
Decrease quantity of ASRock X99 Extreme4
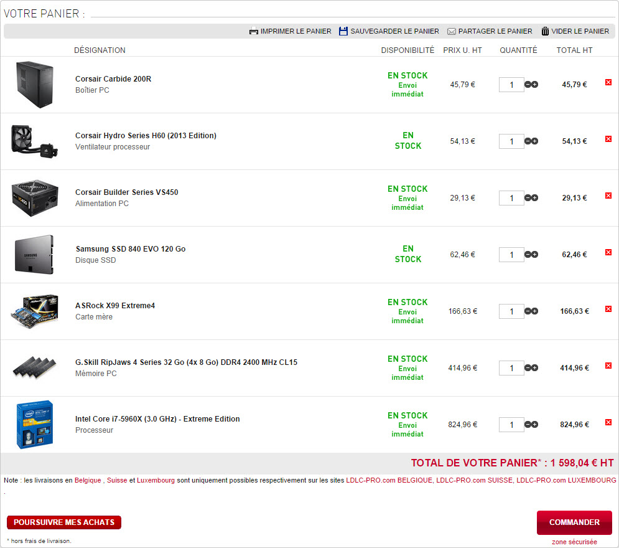pyautogui.click(x=528, y=311)
